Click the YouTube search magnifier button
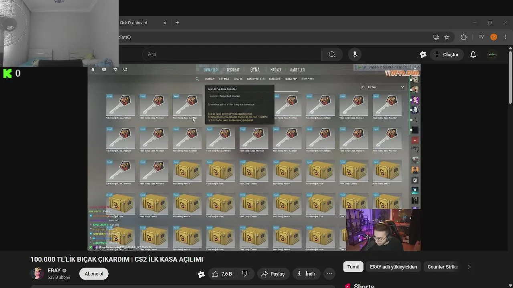 (332, 54)
